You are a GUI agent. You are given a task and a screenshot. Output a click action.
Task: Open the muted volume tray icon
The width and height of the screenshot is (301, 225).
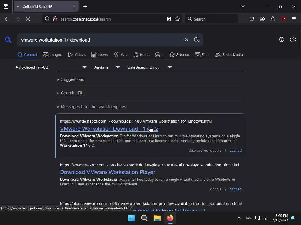pyautogui.click(x=265, y=218)
